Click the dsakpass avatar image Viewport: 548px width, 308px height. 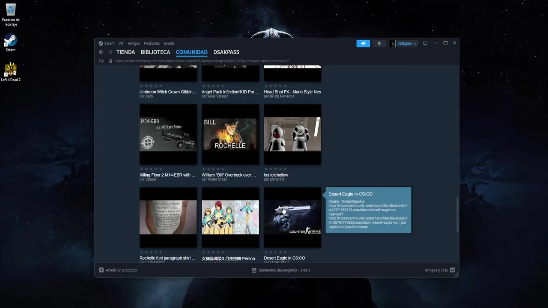coord(392,43)
